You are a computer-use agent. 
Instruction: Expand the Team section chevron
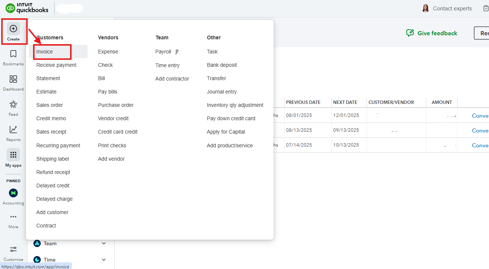tap(104, 243)
